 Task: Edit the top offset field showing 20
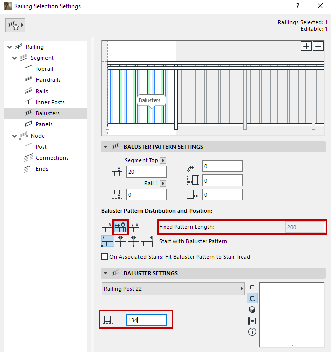click(147, 172)
